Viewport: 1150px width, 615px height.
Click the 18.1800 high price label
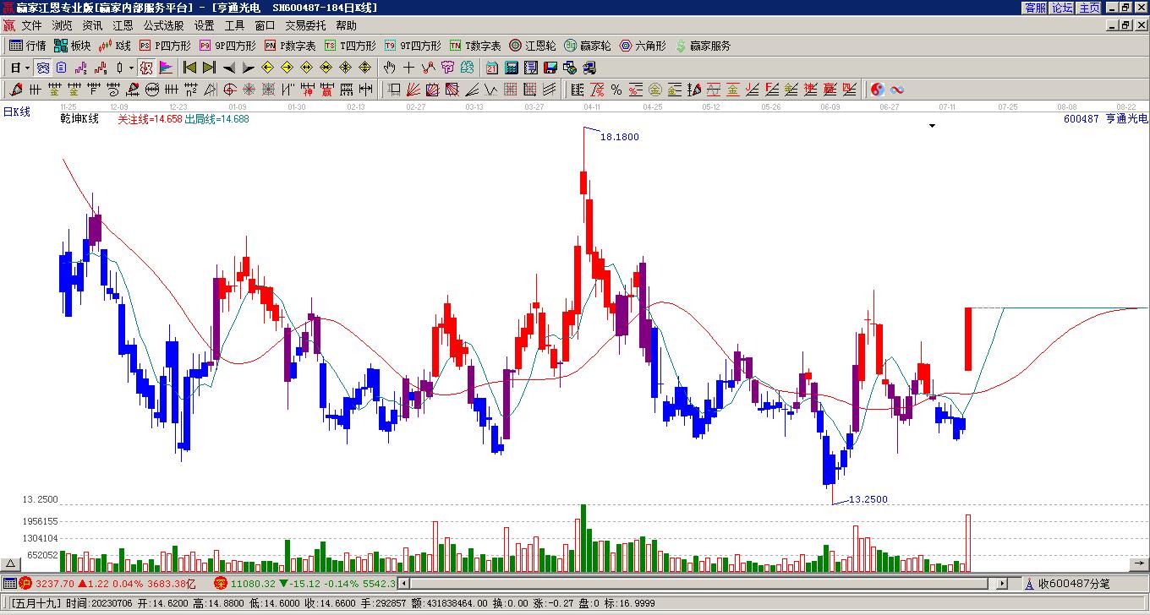(620, 137)
